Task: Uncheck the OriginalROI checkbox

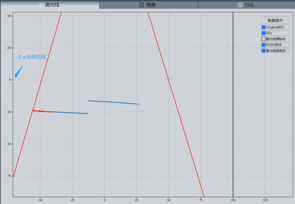Action: pyautogui.click(x=264, y=27)
